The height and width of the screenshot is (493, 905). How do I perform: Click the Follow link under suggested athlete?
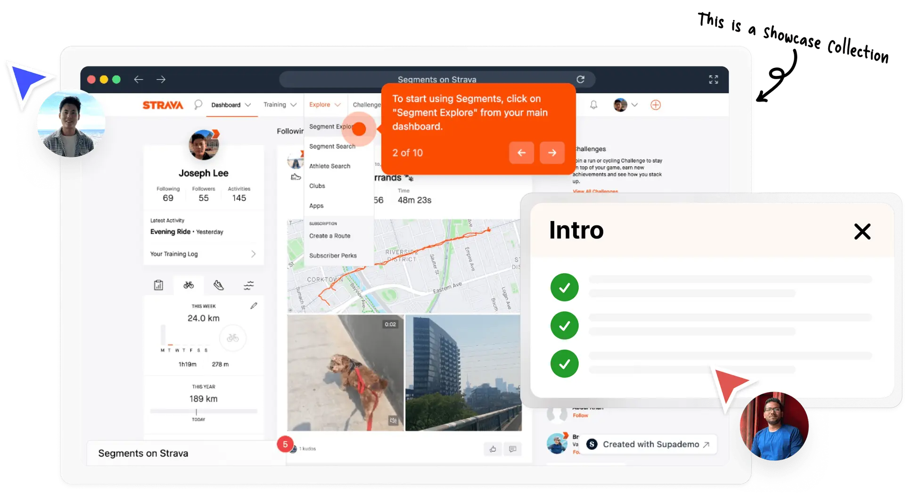(x=580, y=416)
